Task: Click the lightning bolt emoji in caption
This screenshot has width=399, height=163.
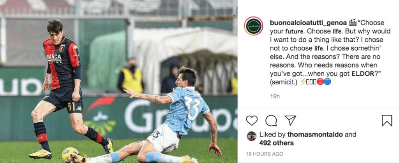Action: point(303,82)
